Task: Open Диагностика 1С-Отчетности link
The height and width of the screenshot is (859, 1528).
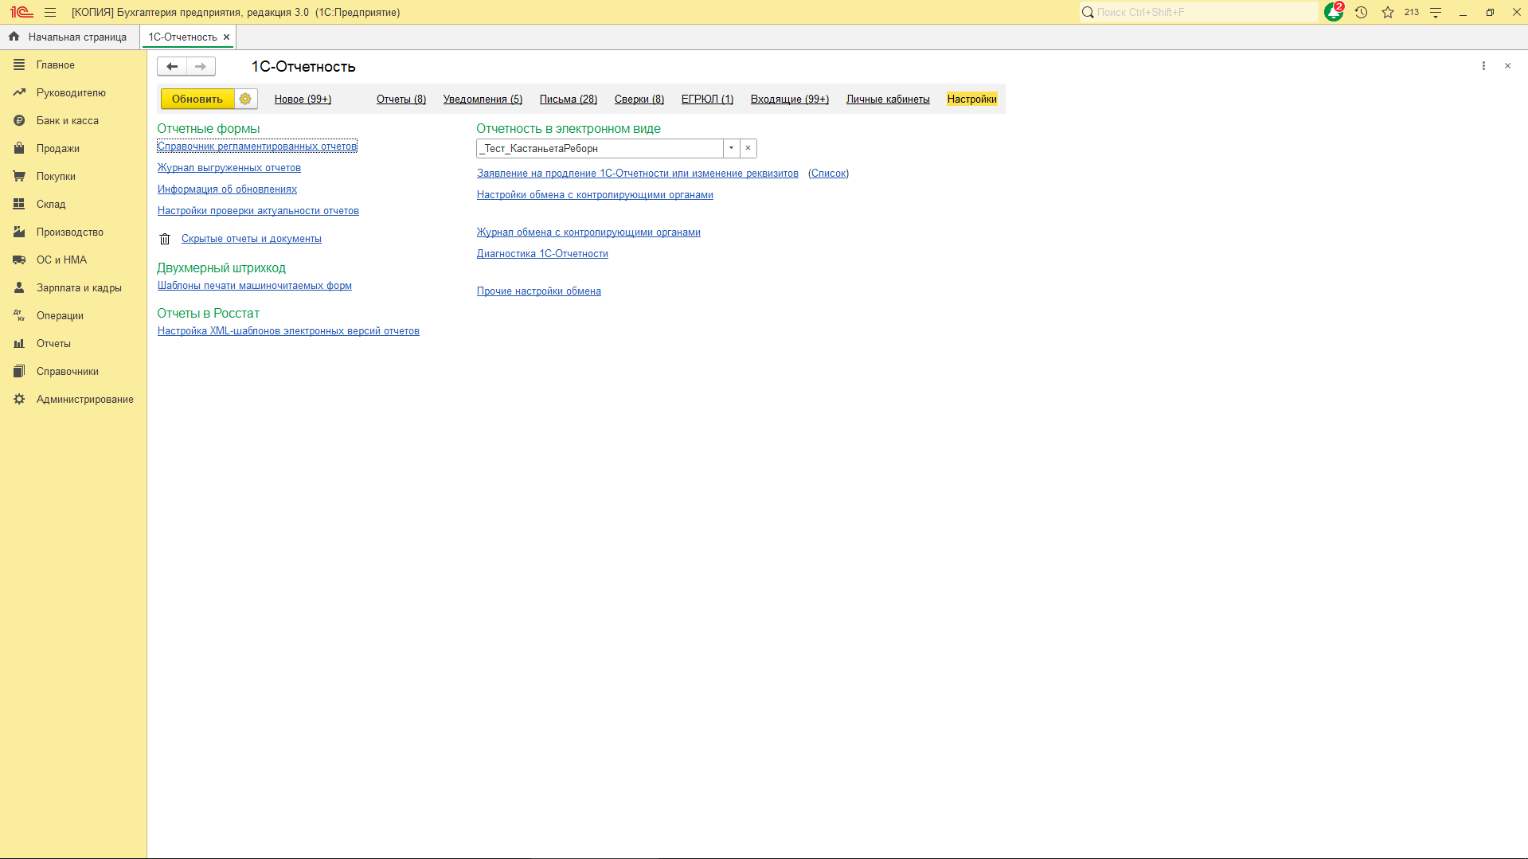Action: 542,253
